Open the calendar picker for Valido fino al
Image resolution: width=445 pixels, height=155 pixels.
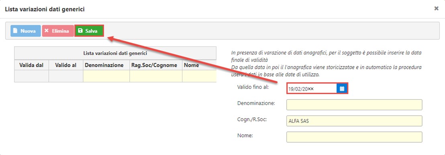(x=342, y=89)
